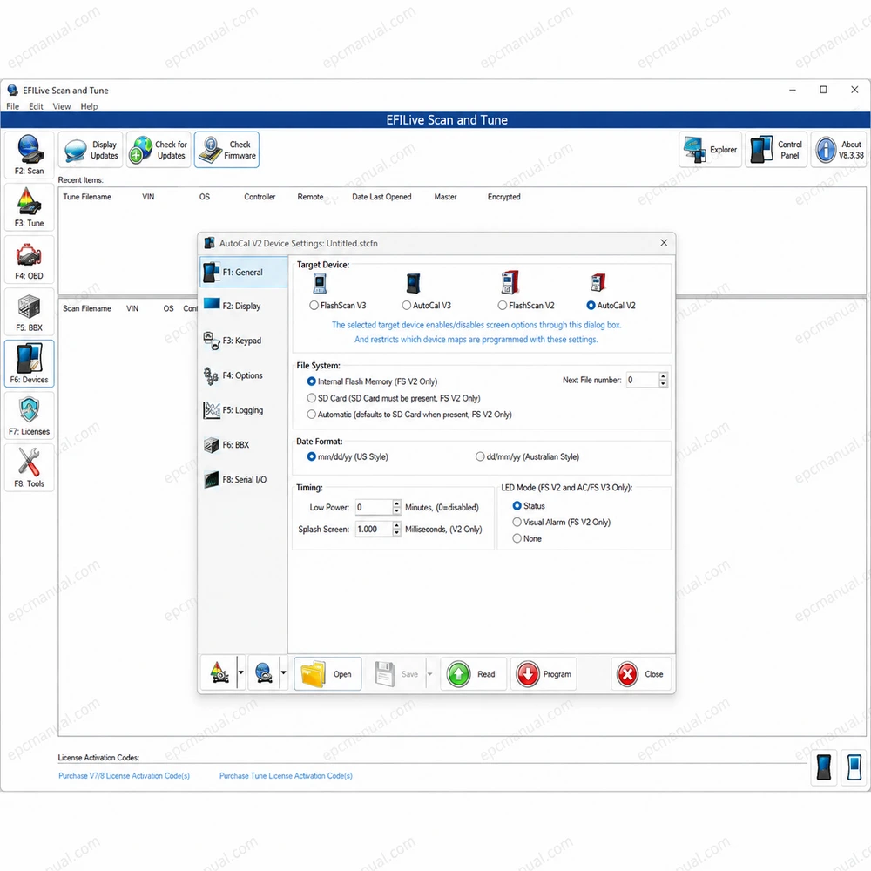The image size is (871, 871).
Task: Click the EFILive app icon in title bar
Action: (x=12, y=90)
